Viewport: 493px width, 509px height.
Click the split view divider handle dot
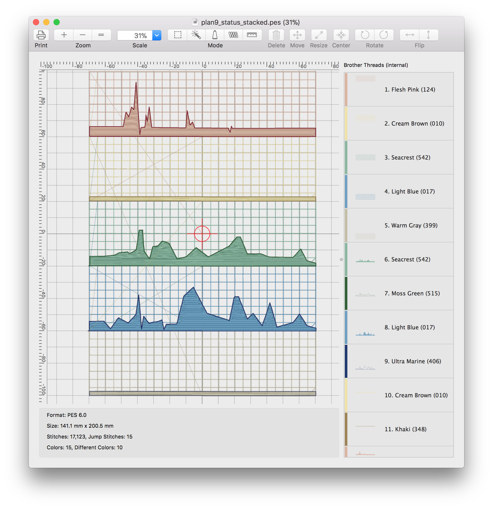point(341,260)
